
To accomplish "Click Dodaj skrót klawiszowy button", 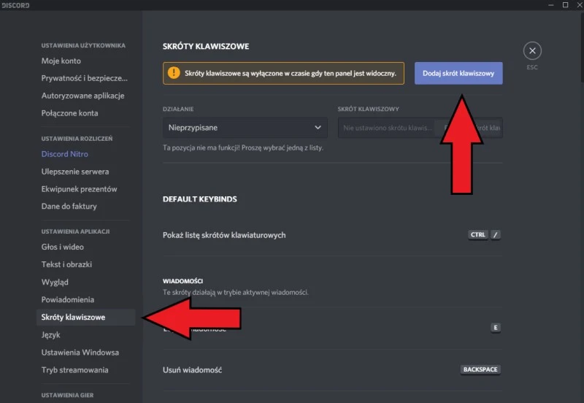I will click(458, 74).
